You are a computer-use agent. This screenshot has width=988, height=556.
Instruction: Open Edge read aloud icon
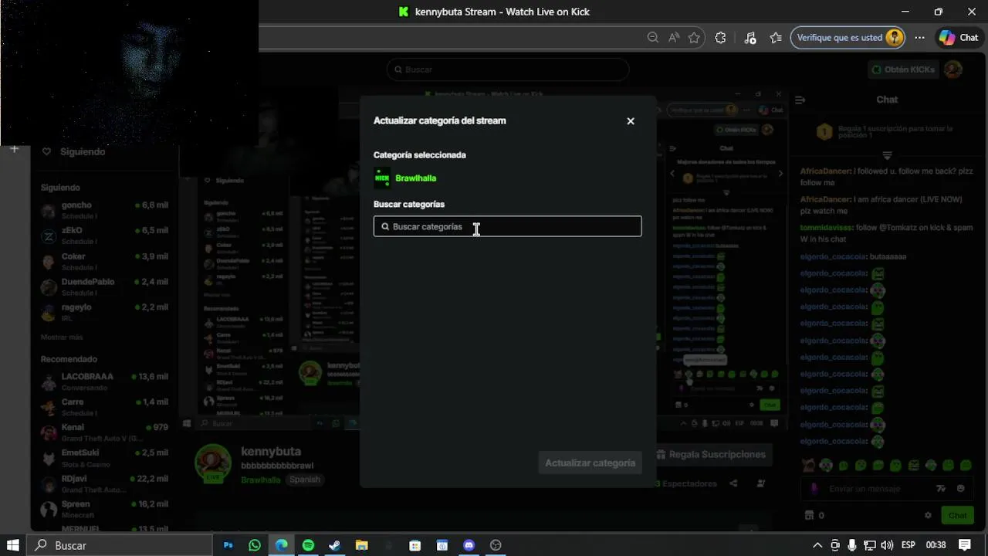(x=674, y=38)
